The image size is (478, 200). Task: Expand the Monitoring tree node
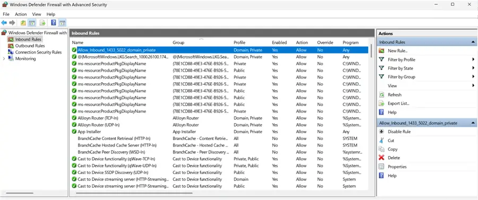4,59
